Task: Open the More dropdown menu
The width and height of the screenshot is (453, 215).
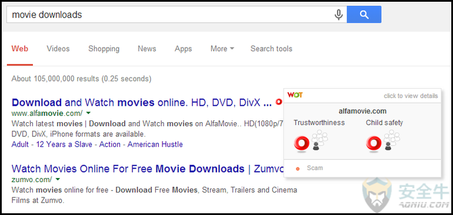Action: pyautogui.click(x=222, y=49)
